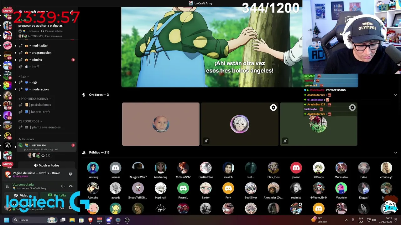Image resolution: width=401 pixels, height=225 pixels.
Task: Open Diegoxf's audience avatar
Action: (363, 188)
